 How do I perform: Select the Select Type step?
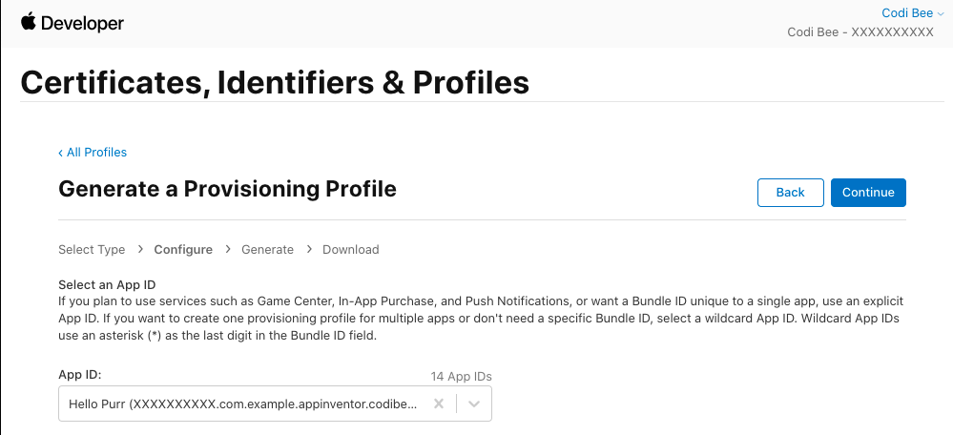(92, 249)
